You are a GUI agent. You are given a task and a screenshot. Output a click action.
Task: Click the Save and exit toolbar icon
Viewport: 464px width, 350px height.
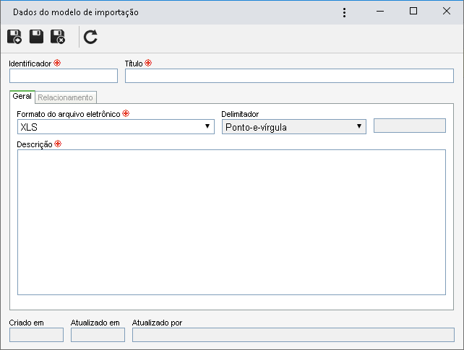(x=58, y=37)
